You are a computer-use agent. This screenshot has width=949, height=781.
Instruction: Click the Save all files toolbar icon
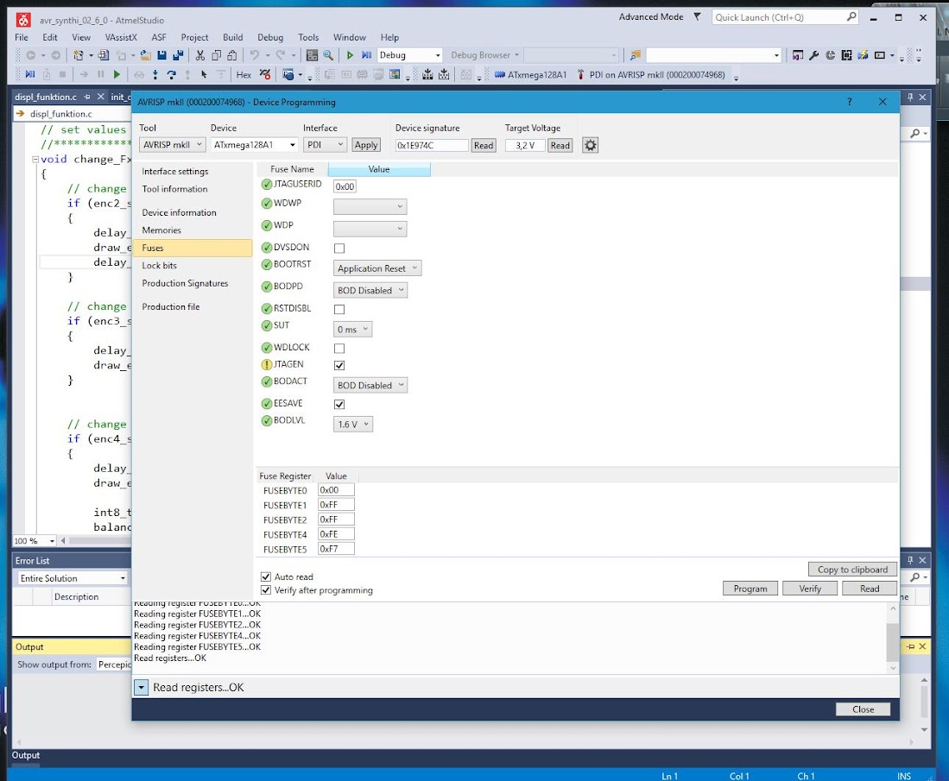178,55
